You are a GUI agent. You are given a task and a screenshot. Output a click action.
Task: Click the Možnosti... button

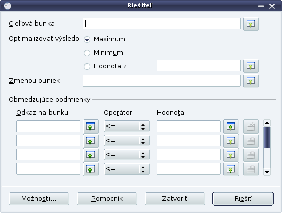(39, 199)
